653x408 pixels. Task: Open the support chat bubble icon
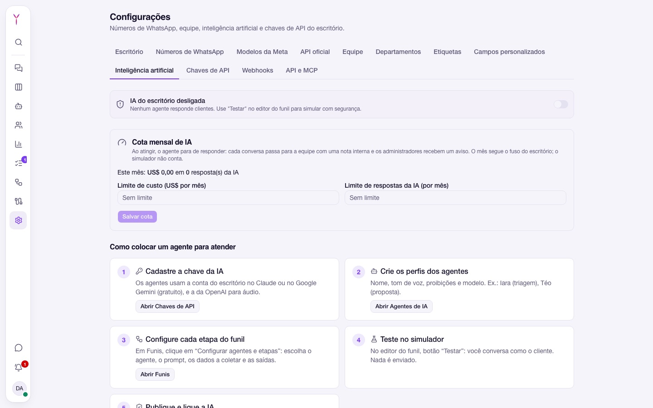click(x=19, y=348)
